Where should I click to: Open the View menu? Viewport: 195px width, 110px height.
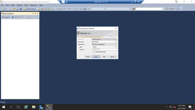click(x=12, y=5)
